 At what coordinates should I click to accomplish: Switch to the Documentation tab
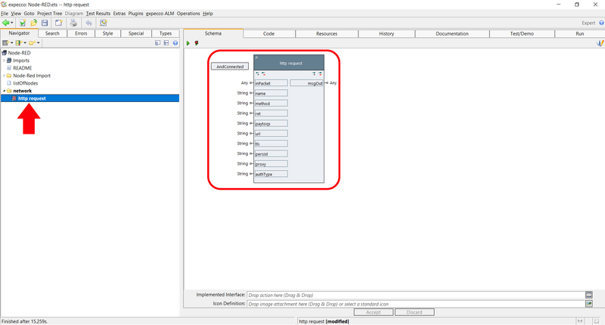(x=451, y=33)
